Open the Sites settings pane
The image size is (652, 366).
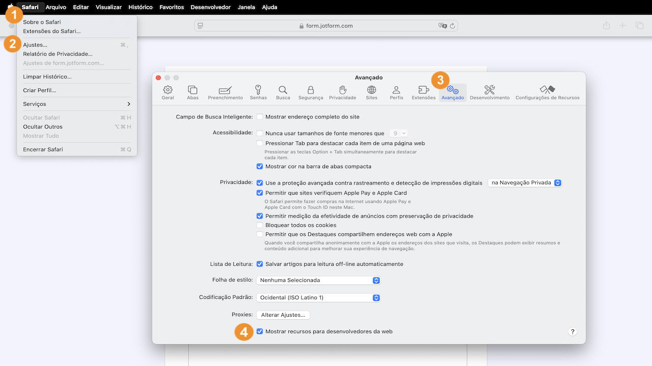coord(372,93)
